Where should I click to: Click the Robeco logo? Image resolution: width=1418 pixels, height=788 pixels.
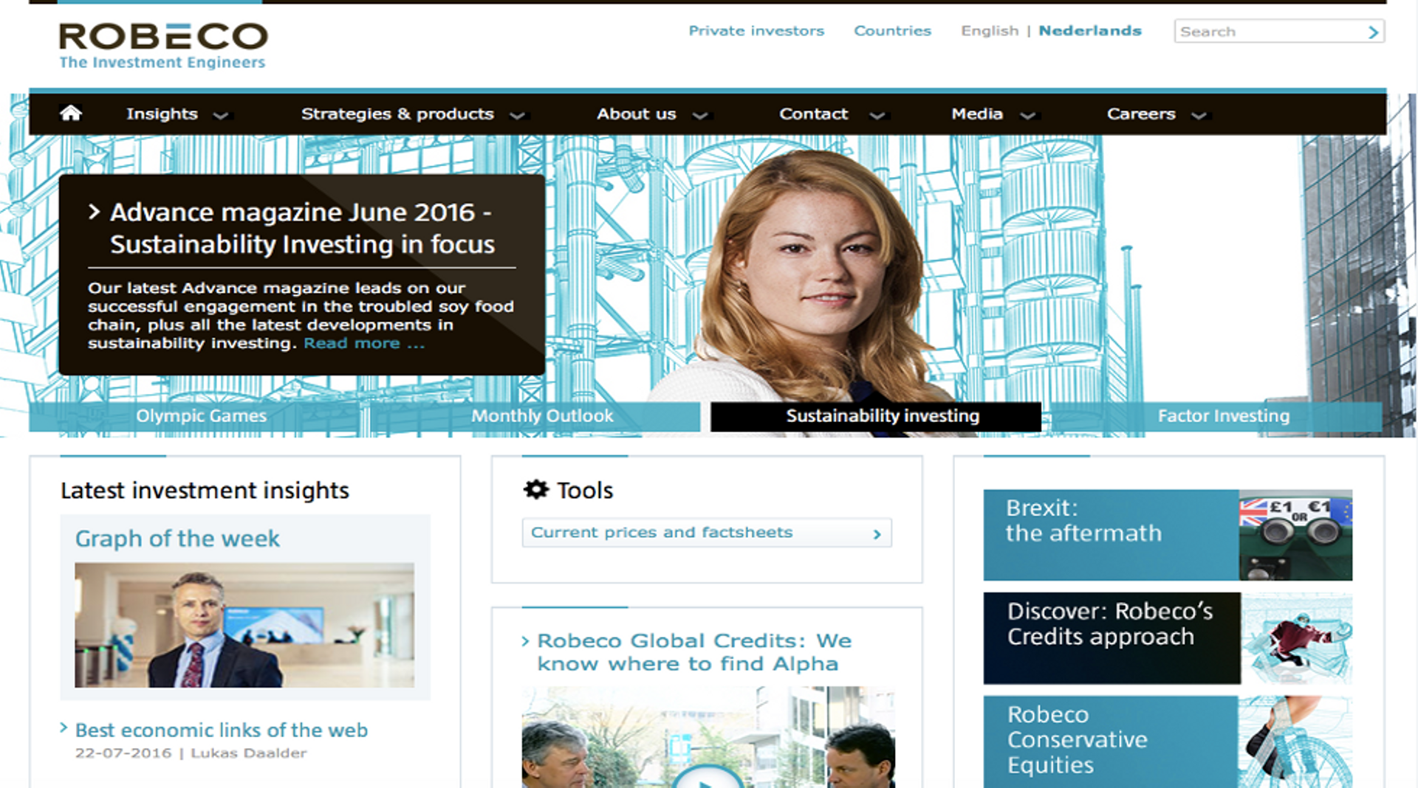pyautogui.click(x=162, y=41)
